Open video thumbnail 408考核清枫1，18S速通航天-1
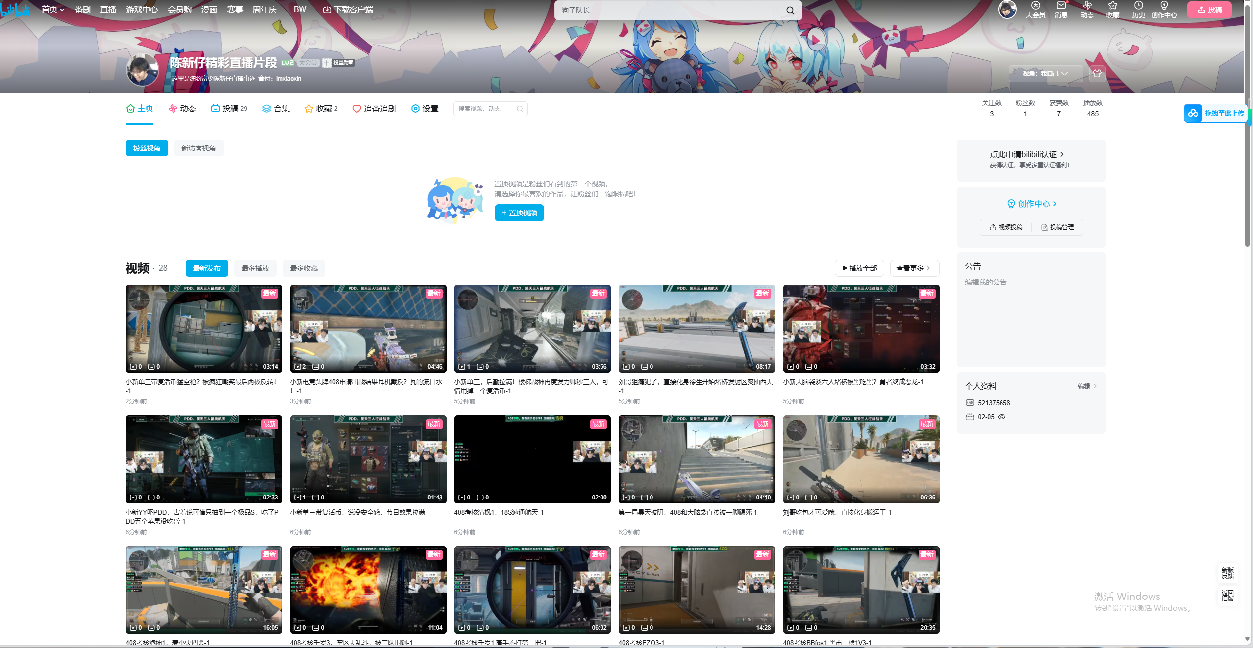Image resolution: width=1253 pixels, height=648 pixels. [532, 459]
